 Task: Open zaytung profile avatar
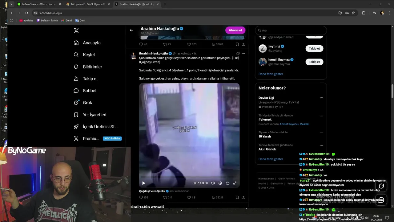point(263,48)
